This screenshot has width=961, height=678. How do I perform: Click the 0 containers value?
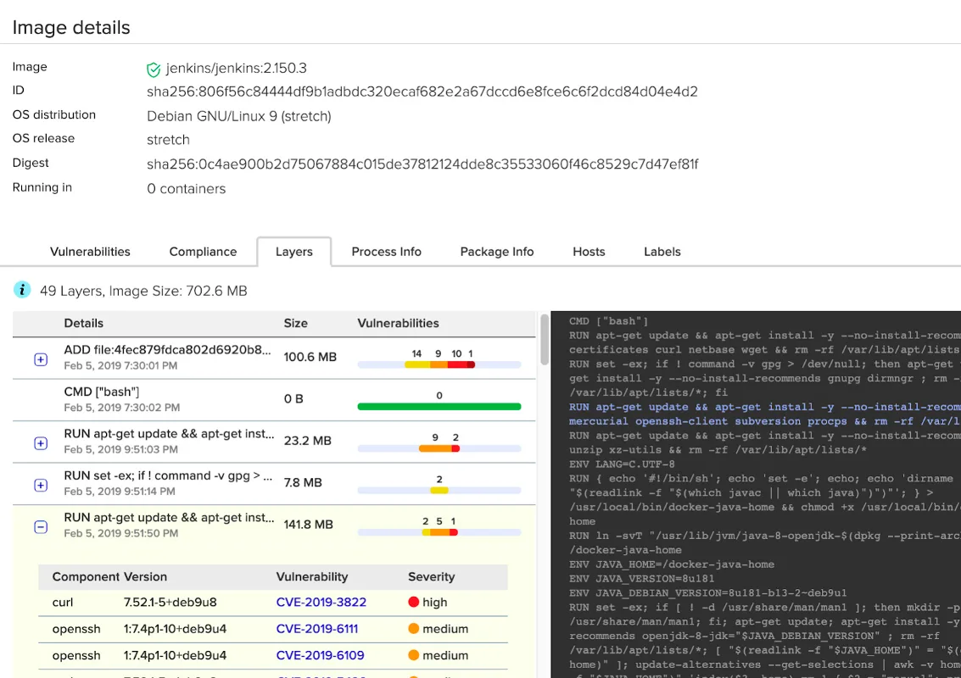tap(186, 189)
